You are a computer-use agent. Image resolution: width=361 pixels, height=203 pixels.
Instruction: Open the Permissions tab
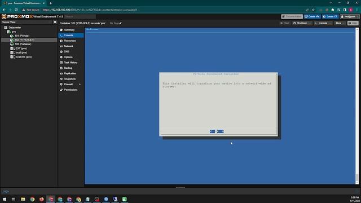pos(71,90)
